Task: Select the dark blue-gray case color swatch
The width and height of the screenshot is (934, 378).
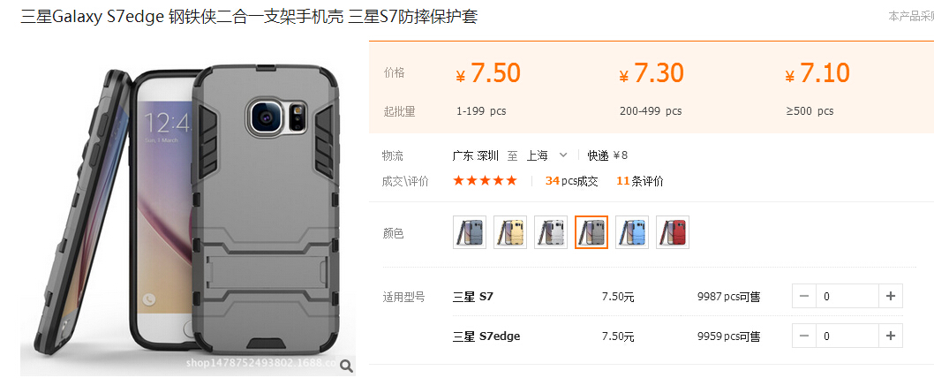Action: point(470,232)
